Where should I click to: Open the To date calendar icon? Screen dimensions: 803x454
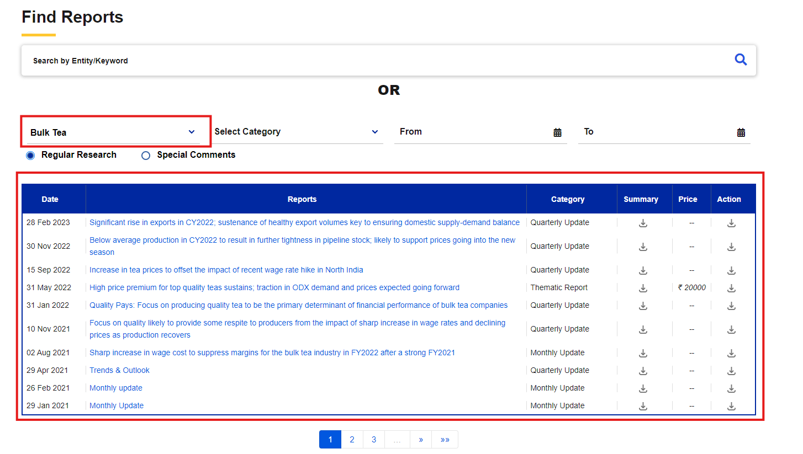pyautogui.click(x=741, y=132)
